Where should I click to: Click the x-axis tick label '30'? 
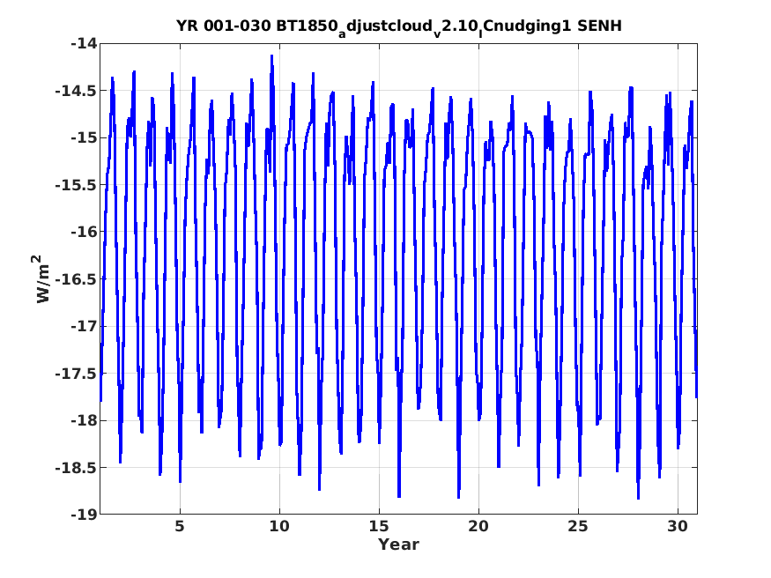[678, 526]
